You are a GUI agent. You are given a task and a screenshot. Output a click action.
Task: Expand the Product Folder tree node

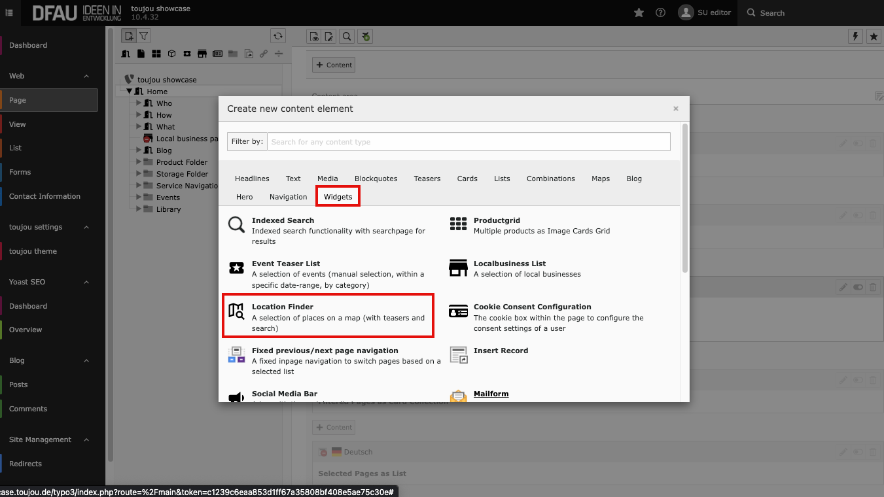pyautogui.click(x=139, y=162)
